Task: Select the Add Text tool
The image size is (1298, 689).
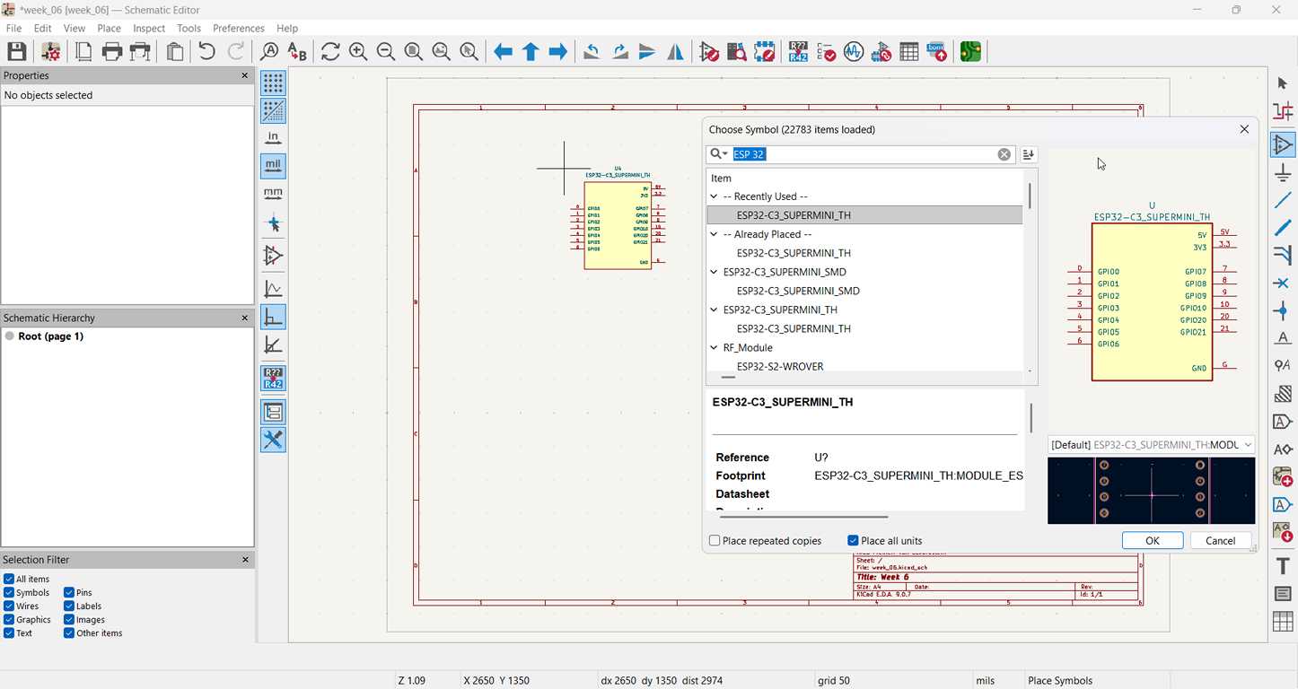Action: pyautogui.click(x=1283, y=566)
